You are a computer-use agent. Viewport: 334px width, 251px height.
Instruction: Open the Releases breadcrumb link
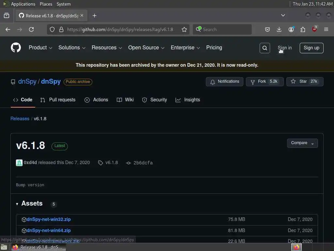20,119
